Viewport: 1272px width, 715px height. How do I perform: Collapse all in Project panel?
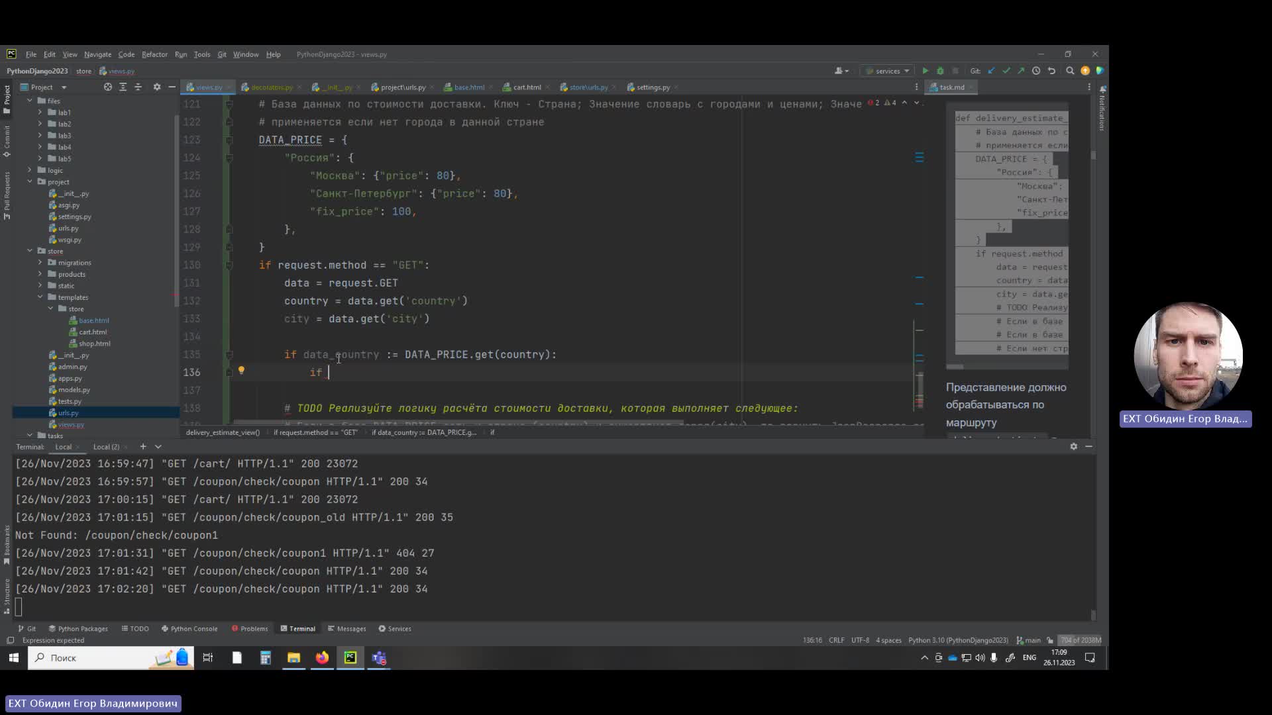click(138, 87)
